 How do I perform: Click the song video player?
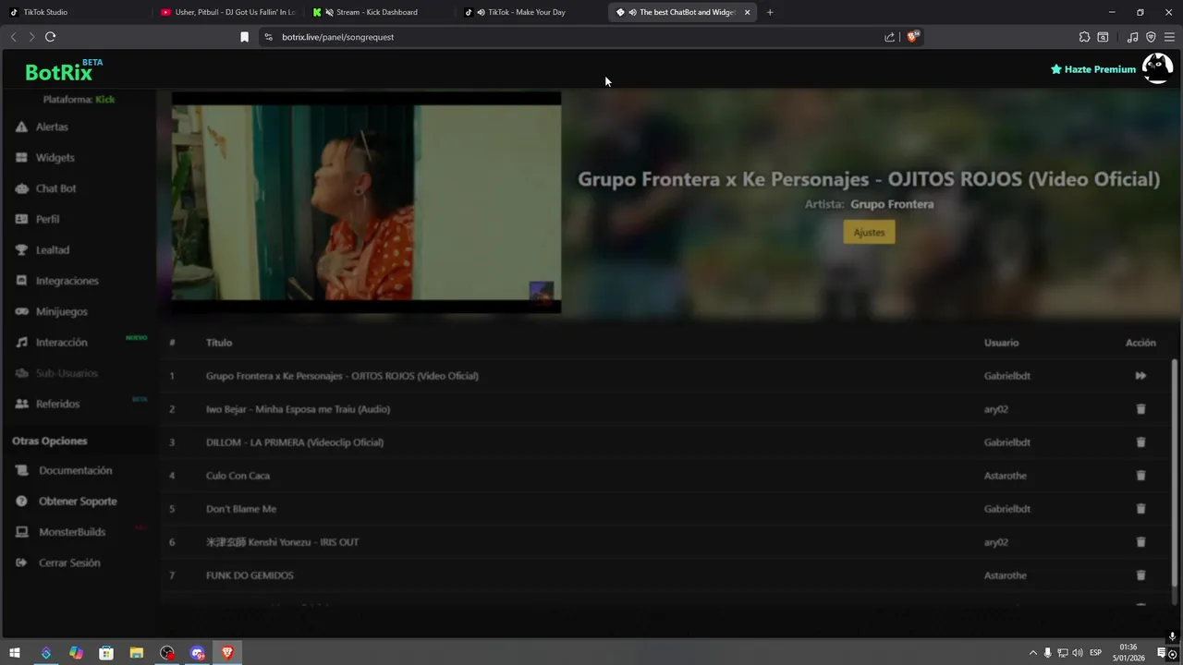point(366,202)
